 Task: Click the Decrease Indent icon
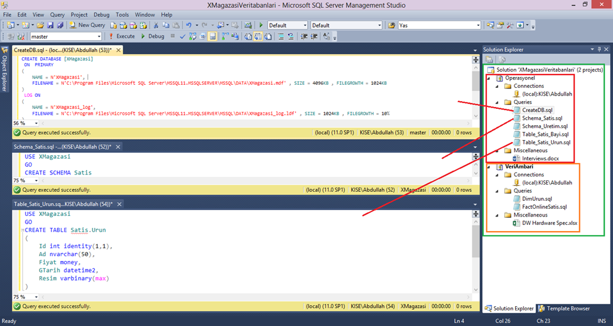(303, 37)
